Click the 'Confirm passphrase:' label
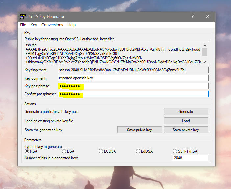 pos(40,94)
